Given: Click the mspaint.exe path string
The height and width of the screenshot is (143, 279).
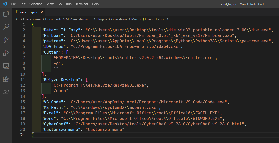Looking at the screenshot, I should [x=115, y=107].
